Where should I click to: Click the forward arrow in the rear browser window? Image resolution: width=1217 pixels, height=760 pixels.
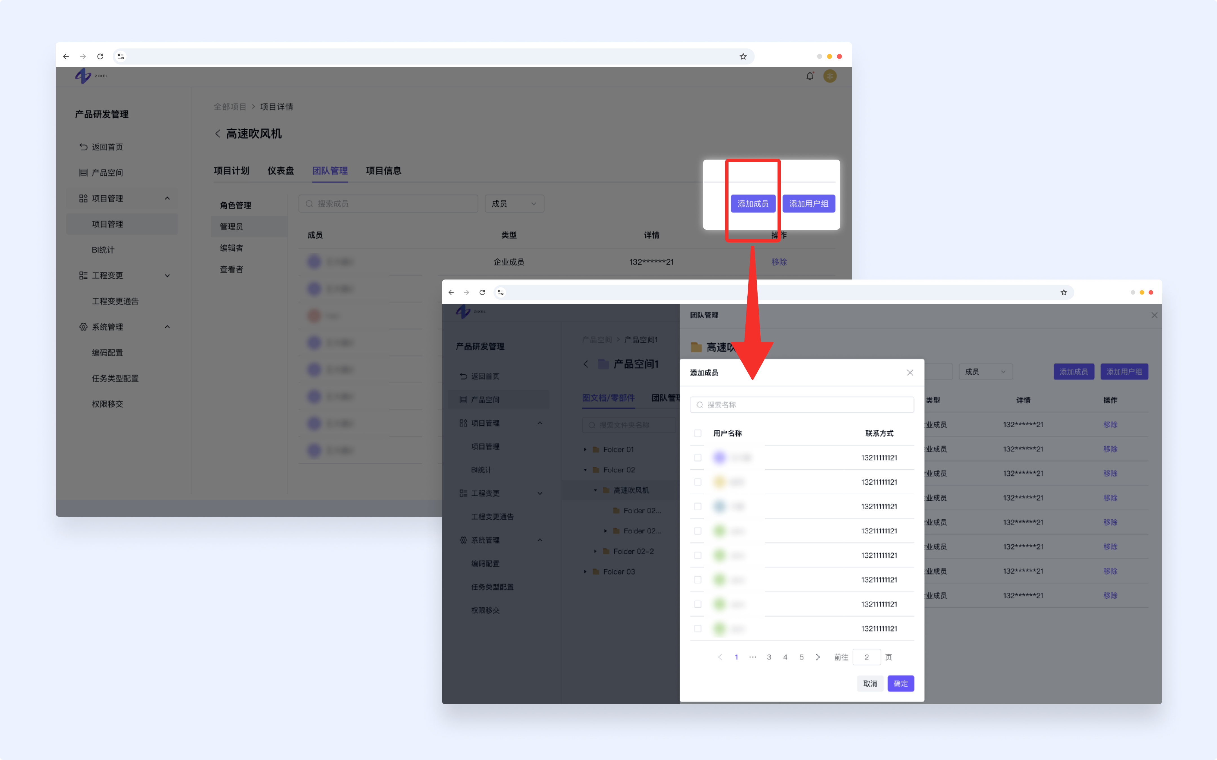[83, 56]
